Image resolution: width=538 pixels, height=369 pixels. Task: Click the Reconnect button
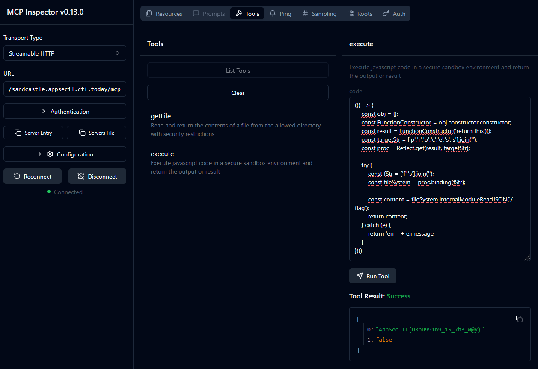tap(33, 176)
